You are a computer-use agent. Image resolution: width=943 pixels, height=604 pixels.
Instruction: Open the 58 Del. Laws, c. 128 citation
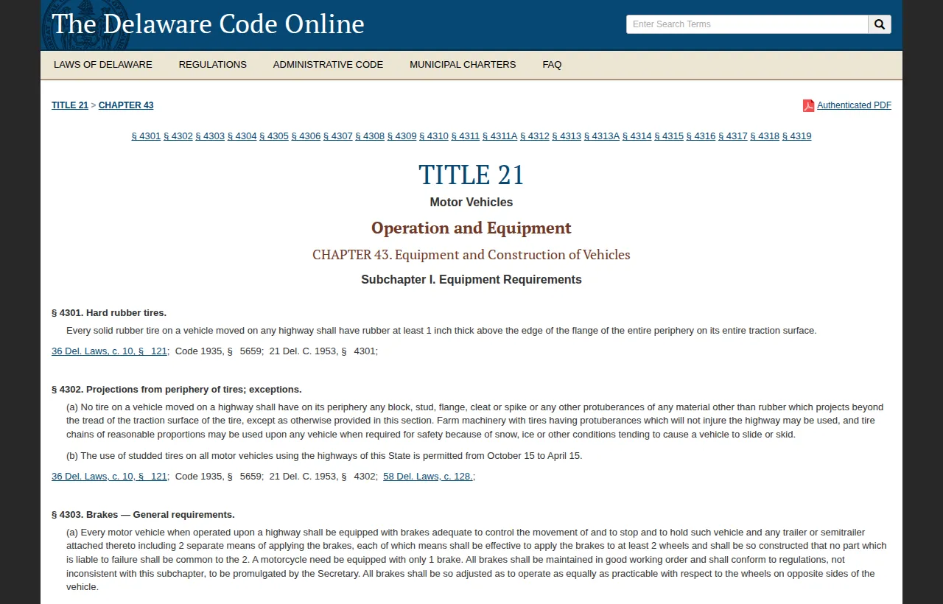427,476
